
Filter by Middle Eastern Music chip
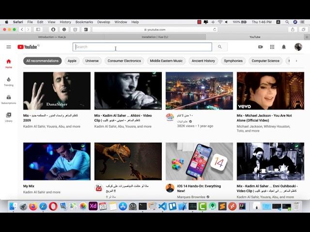[x=166, y=61]
